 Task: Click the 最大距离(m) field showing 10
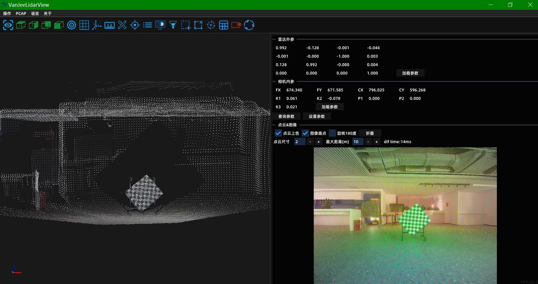[x=358, y=142]
